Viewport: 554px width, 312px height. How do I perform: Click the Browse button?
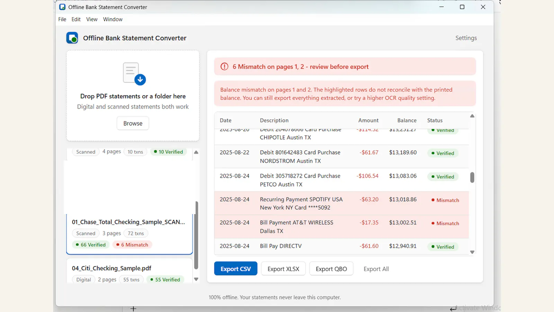click(x=133, y=123)
